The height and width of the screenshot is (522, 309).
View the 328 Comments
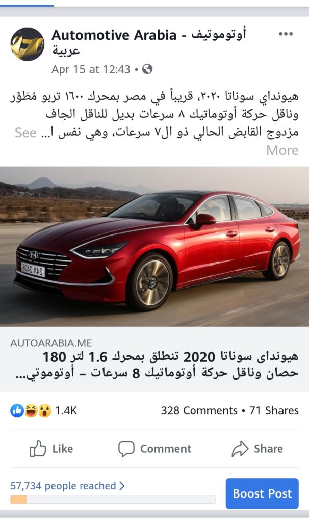point(199,410)
